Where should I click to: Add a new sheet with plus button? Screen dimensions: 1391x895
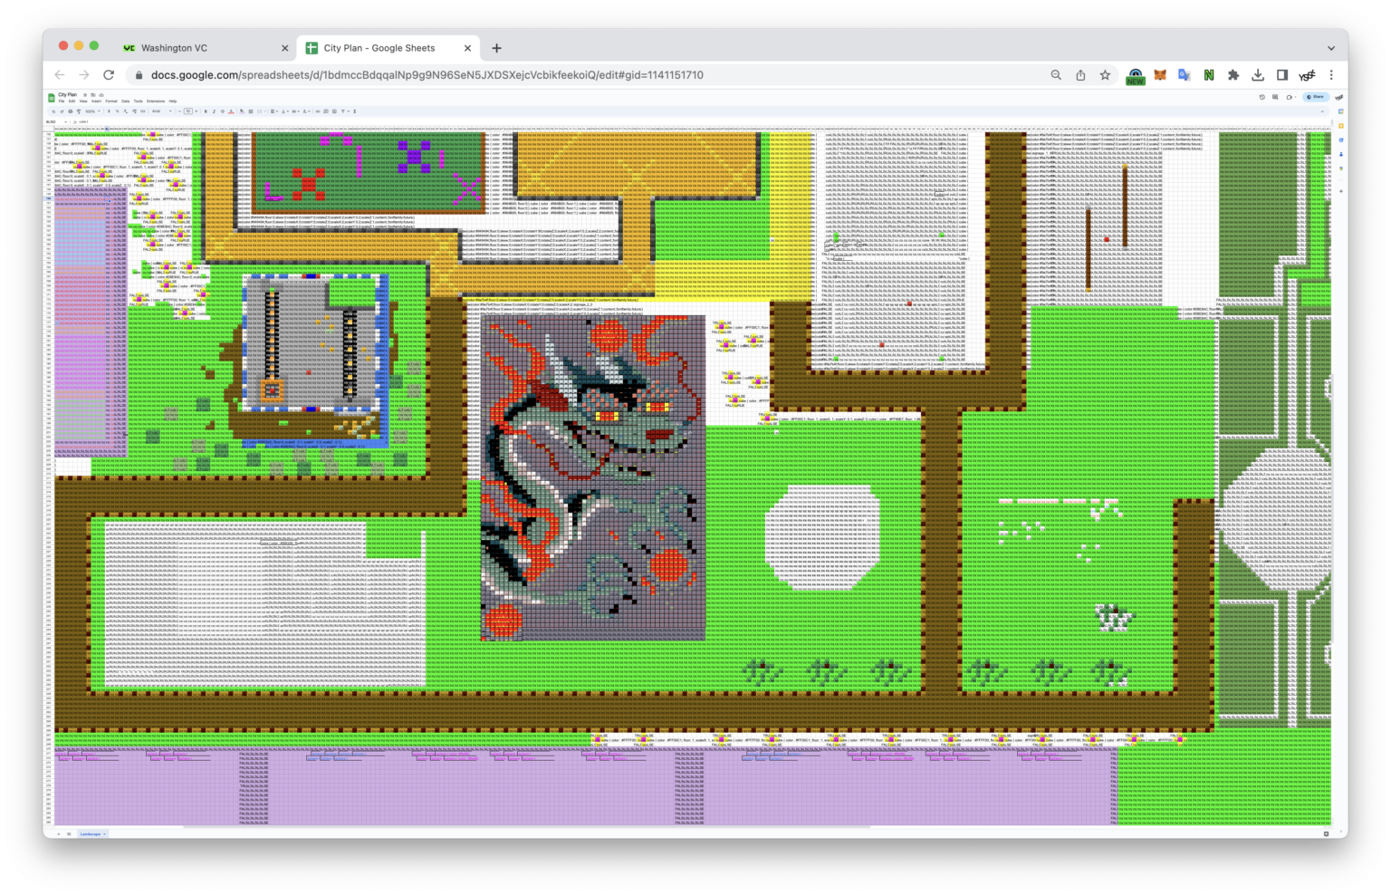[x=59, y=833]
